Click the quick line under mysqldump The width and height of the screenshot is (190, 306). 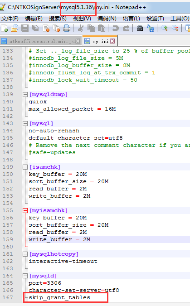(x=38, y=102)
